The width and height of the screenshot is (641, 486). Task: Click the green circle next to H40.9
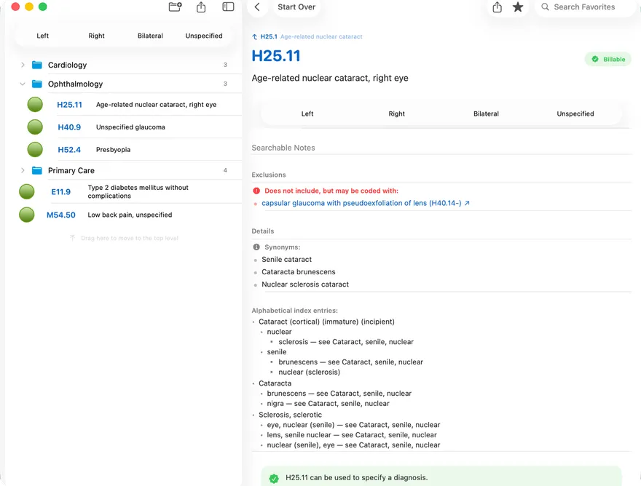pos(35,127)
